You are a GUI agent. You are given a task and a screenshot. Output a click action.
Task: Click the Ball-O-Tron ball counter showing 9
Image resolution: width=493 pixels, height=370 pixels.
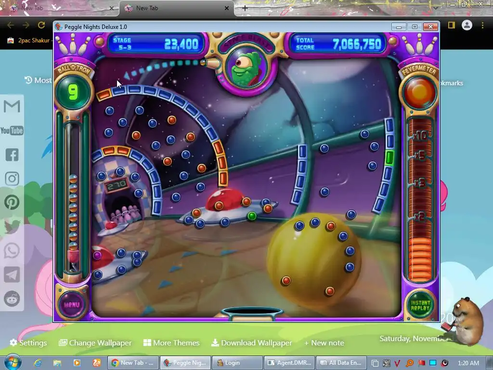pos(73,92)
